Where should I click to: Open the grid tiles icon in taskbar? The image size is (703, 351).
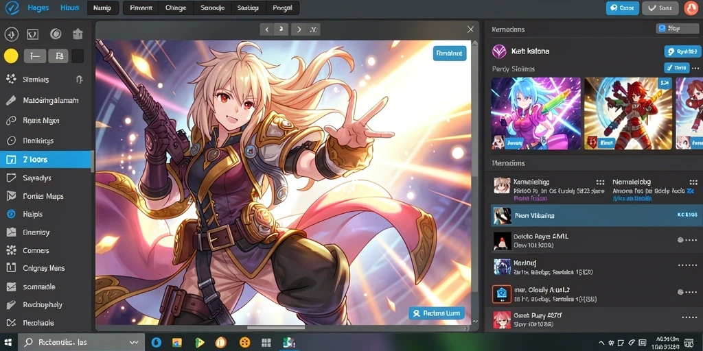266,343
